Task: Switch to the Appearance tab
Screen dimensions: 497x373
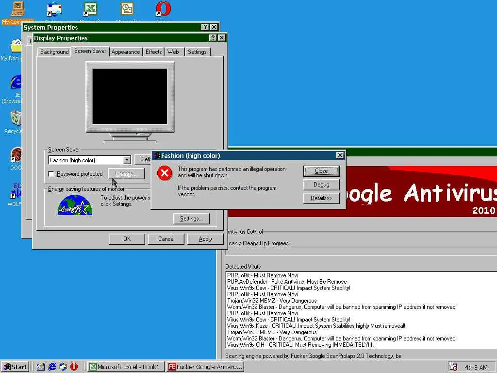Action: 126,52
